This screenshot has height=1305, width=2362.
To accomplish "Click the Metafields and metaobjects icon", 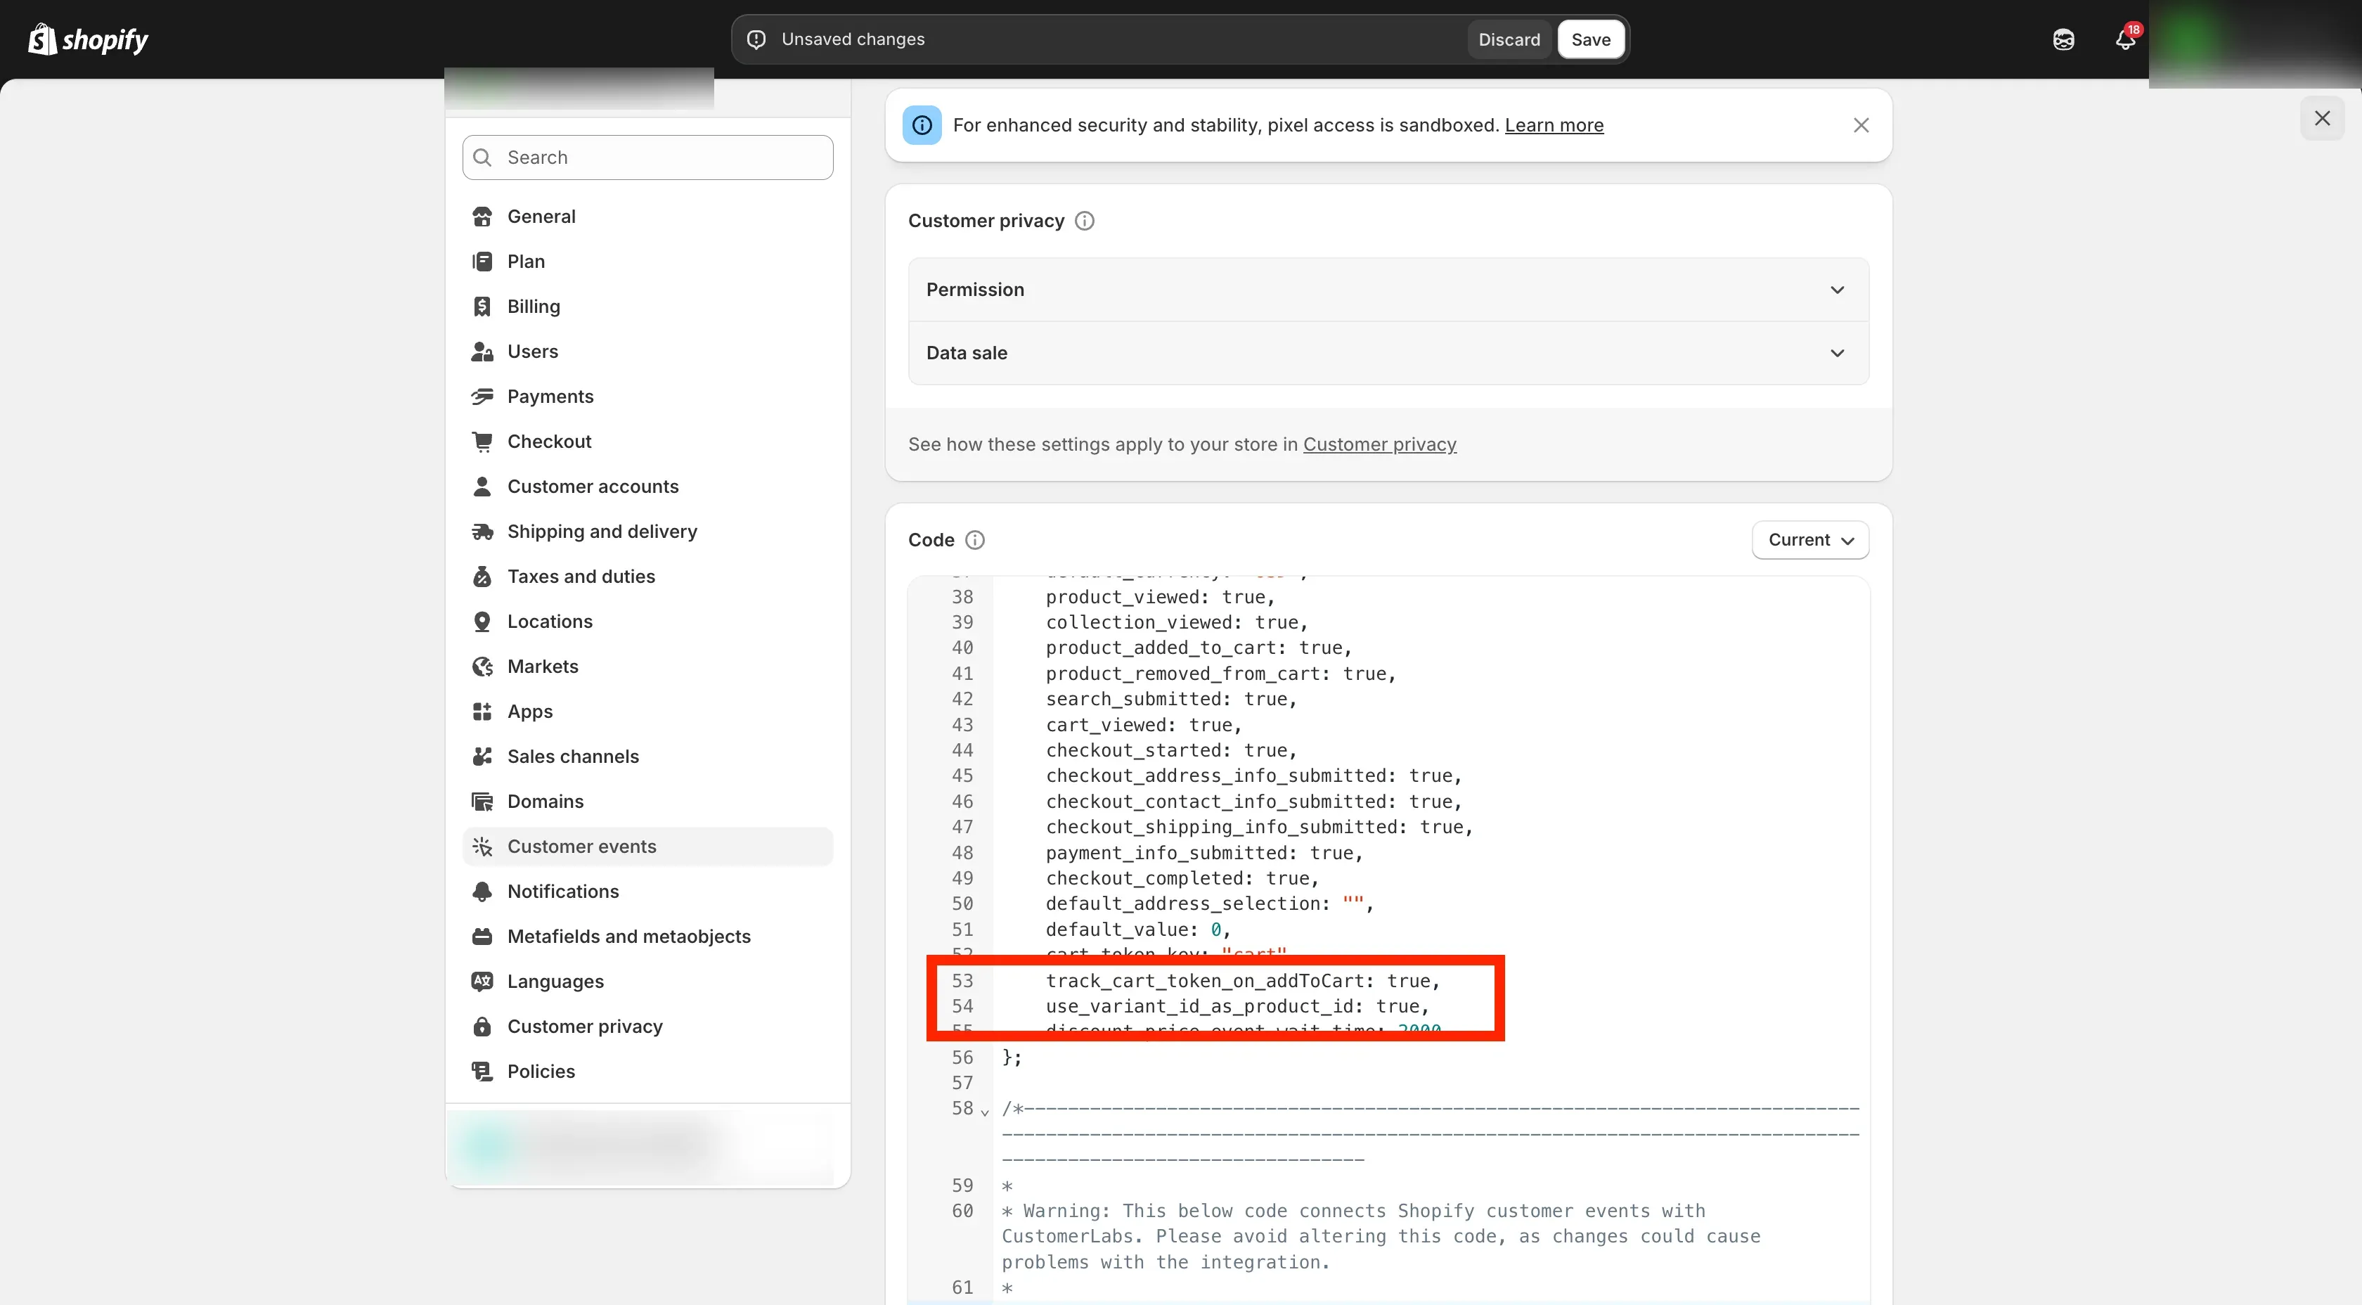I will (482, 935).
